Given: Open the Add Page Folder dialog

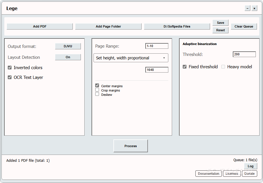Looking at the screenshot, I should [108, 26].
